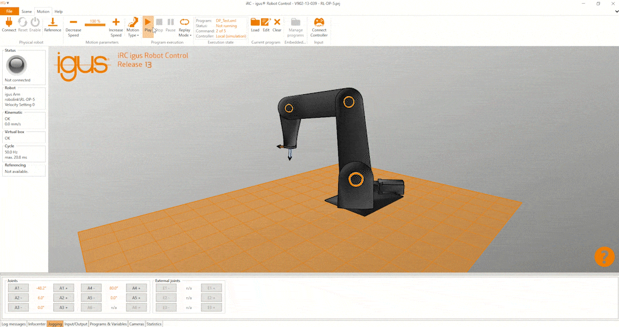Jog joint A2 positive

[x=63, y=298]
